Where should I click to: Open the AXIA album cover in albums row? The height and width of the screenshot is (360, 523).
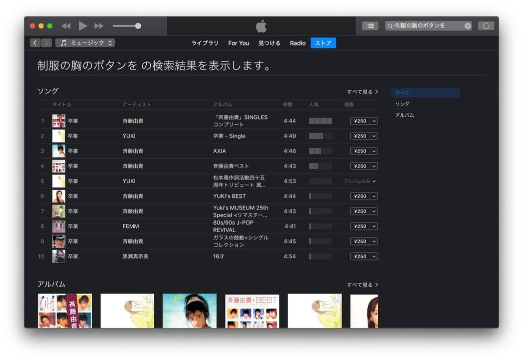click(x=189, y=310)
